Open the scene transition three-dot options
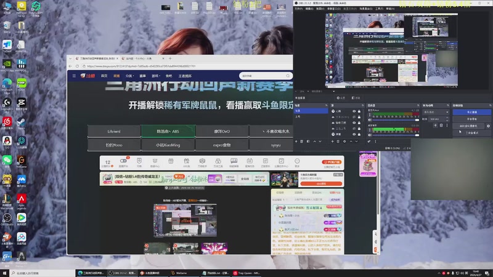This screenshot has width=493, height=277. click(447, 126)
